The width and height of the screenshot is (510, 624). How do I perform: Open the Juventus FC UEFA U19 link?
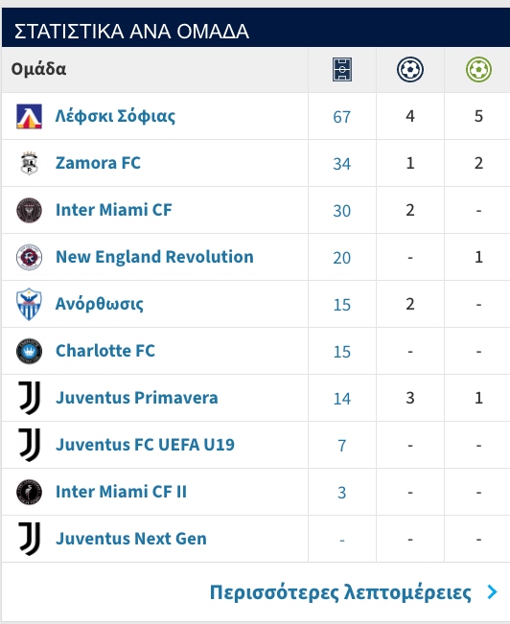click(145, 445)
